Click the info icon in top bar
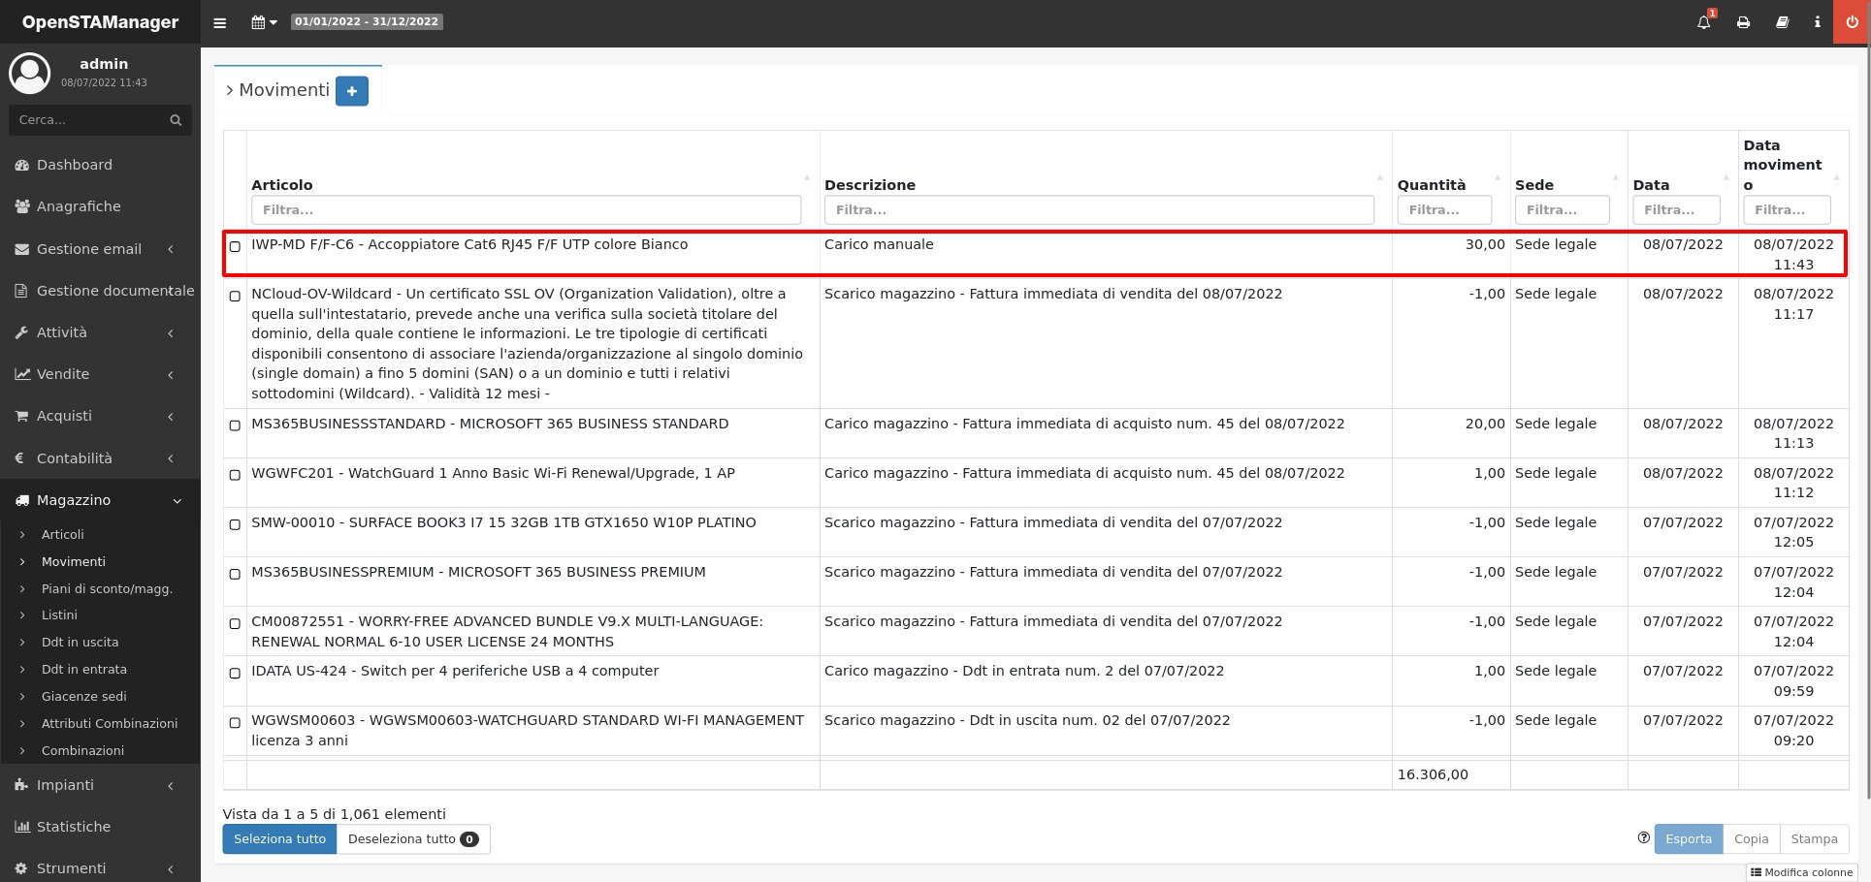Image resolution: width=1871 pixels, height=882 pixels. click(1817, 22)
